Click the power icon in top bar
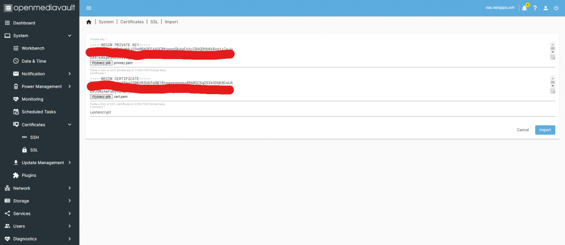Screen dimensions: 565x245 pos(556,8)
